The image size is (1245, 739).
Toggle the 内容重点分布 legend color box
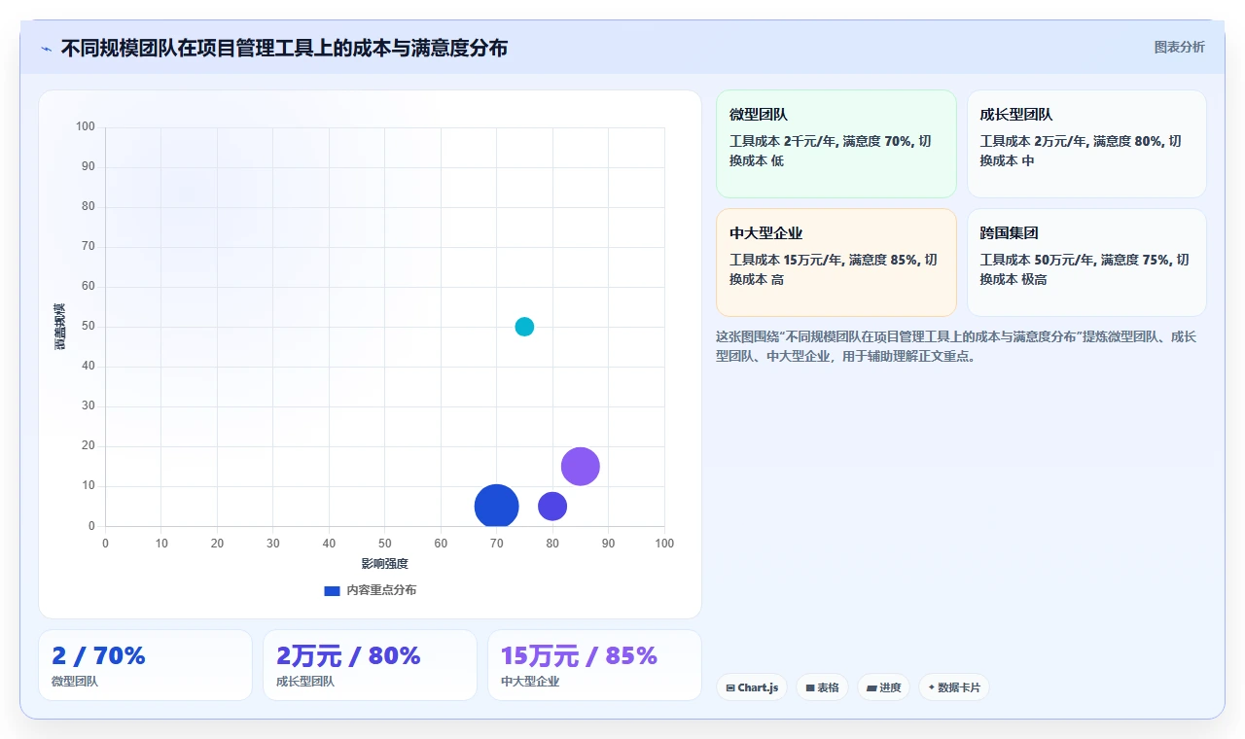coord(332,590)
